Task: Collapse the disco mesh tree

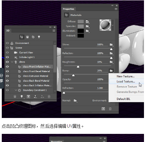Action: (x=12, y=62)
